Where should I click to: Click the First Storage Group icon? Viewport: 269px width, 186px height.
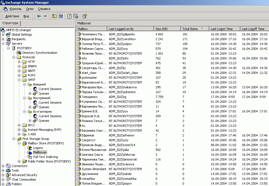[x=19, y=139]
